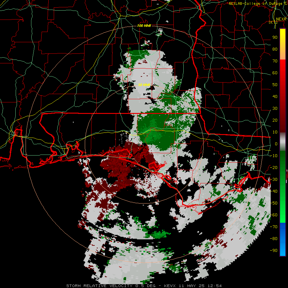Click the 60 value on the velocity scale
This screenshot has height=288, width=288.
coord(275,73)
